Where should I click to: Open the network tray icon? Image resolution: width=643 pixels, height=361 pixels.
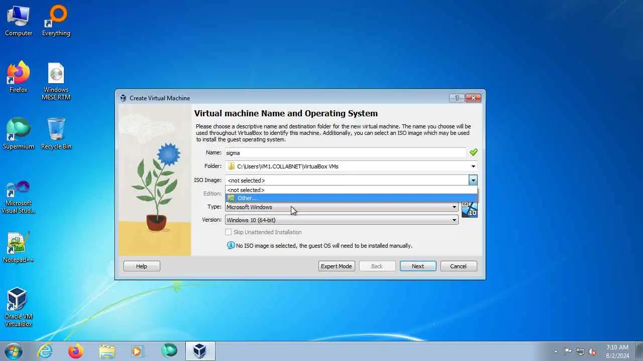[x=580, y=351]
